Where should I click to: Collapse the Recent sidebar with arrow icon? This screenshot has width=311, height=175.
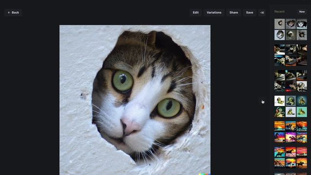[x=262, y=13]
